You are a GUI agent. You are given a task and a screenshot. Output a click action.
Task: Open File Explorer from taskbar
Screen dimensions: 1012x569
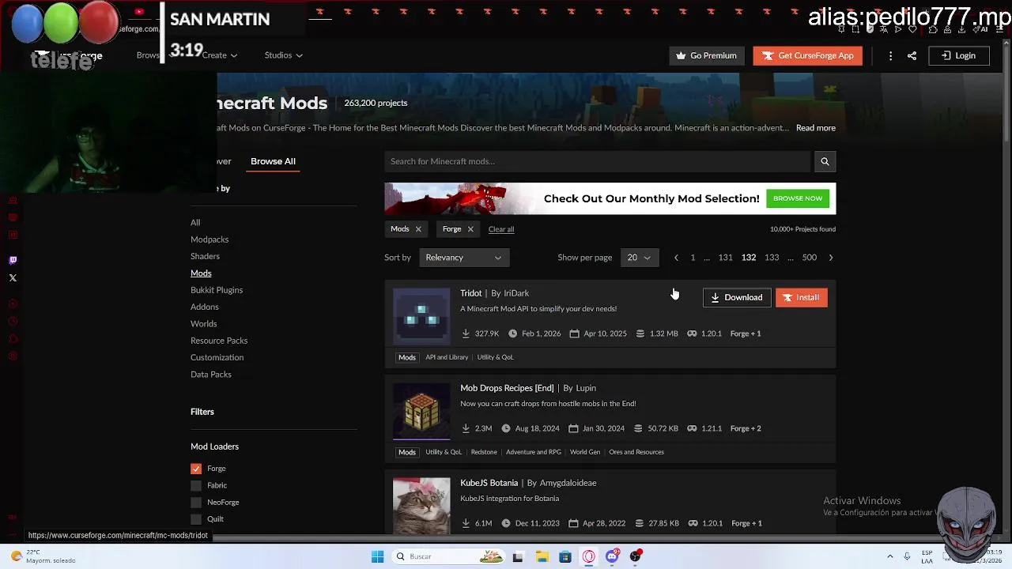click(542, 556)
